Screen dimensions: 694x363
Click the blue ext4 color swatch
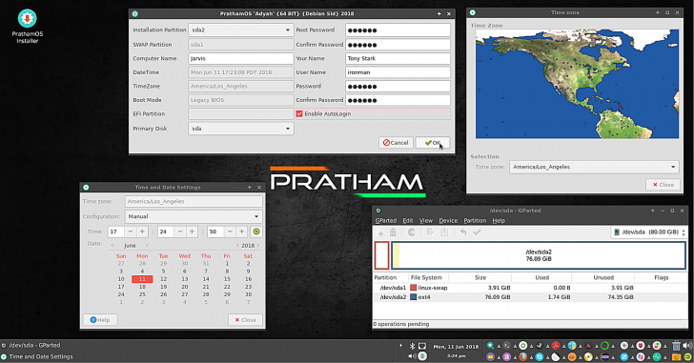(414, 297)
